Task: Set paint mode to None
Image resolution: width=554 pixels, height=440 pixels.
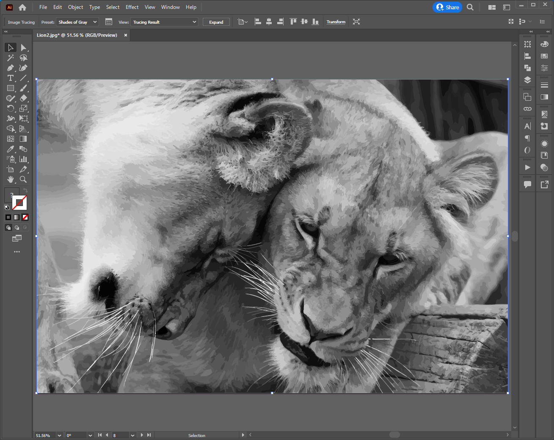Action: 25,217
